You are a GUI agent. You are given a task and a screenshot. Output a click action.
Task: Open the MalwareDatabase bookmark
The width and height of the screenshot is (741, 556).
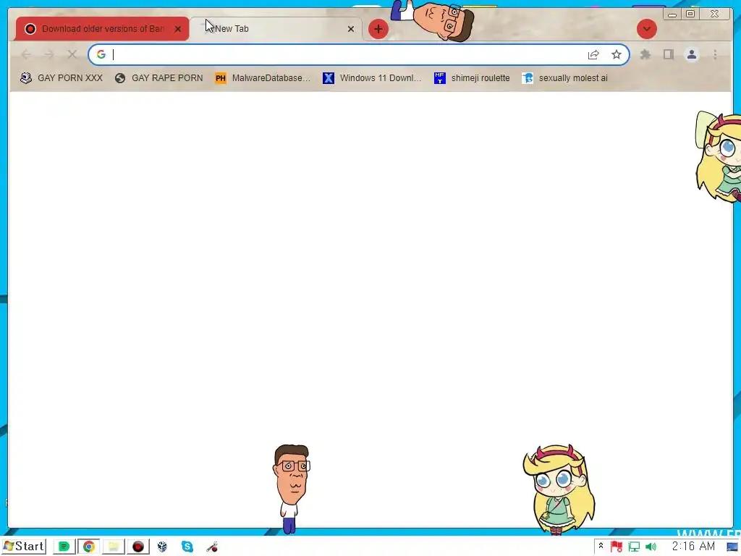pos(263,78)
